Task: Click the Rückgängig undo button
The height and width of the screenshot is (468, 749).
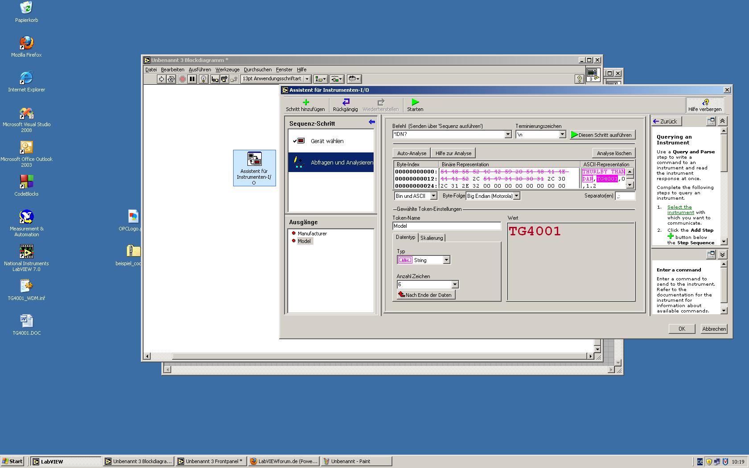Action: 345,105
